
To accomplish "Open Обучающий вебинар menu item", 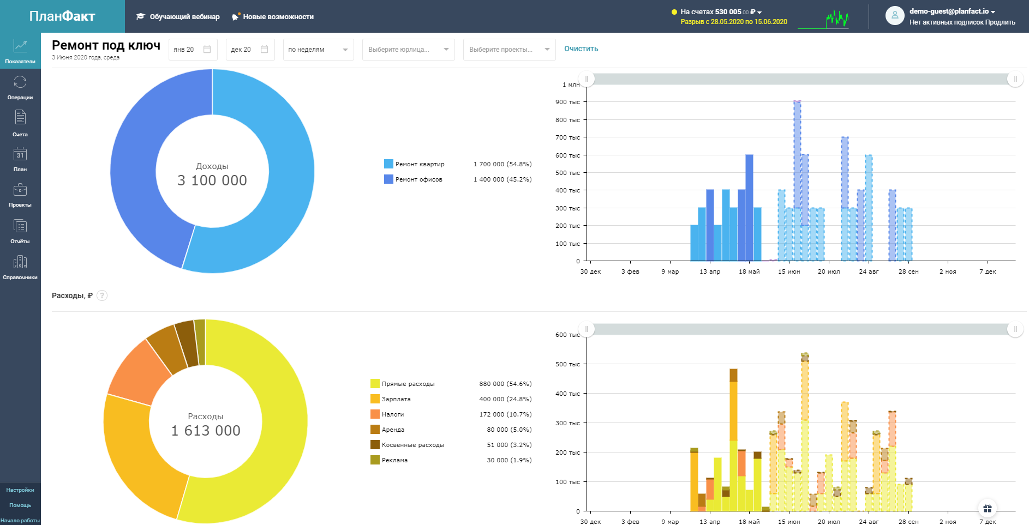I will (x=178, y=17).
